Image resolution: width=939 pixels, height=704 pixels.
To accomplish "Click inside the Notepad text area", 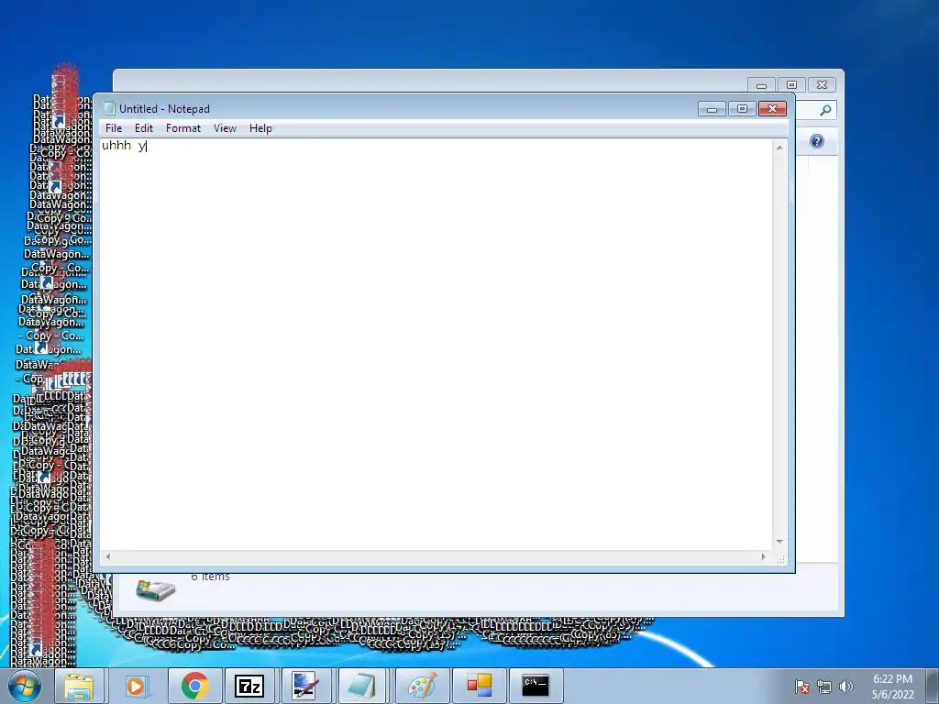I will point(436,345).
